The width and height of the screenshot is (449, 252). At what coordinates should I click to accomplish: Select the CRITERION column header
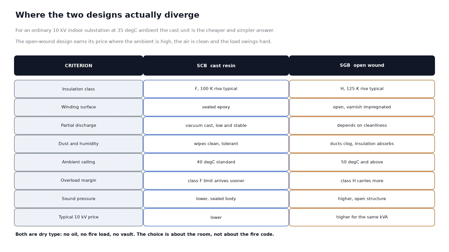pyautogui.click(x=79, y=66)
